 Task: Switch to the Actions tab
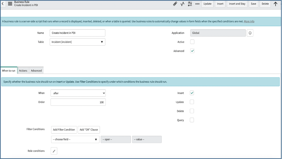[x=23, y=71]
